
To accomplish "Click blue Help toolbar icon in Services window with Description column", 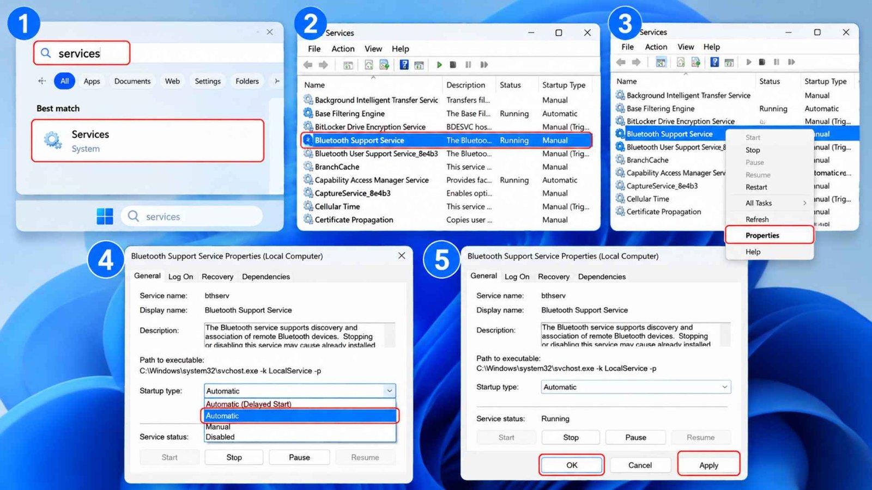I will [x=404, y=65].
